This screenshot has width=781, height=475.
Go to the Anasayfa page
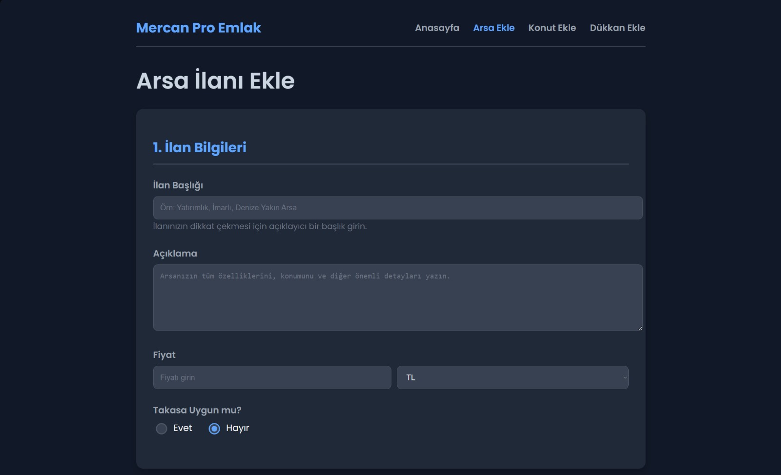437,28
